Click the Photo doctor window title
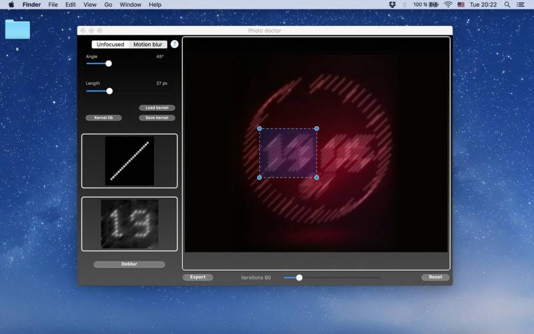This screenshot has width=534, height=334. point(264,31)
